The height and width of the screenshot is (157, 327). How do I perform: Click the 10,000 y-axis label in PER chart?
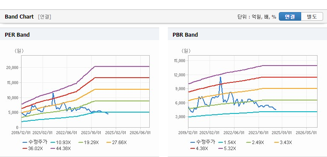point(13,97)
